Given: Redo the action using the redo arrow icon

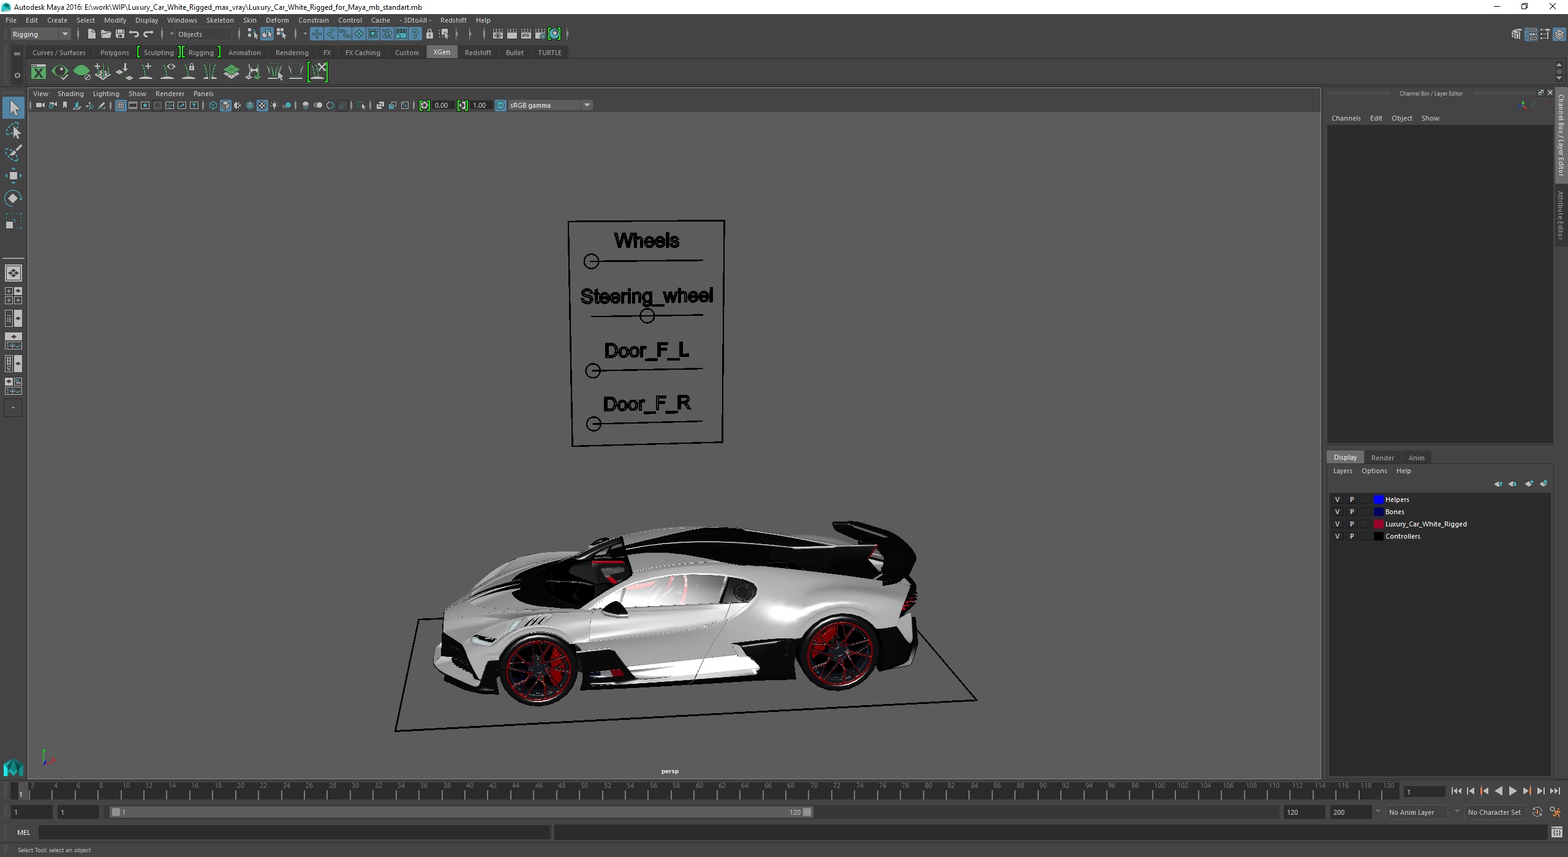Looking at the screenshot, I should point(148,34).
